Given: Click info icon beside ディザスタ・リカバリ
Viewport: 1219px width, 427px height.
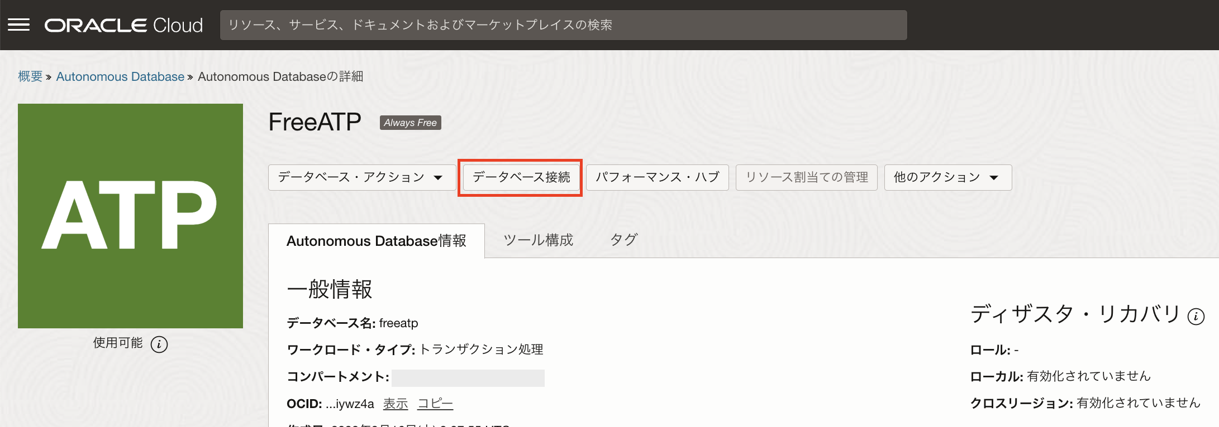Looking at the screenshot, I should [1196, 317].
